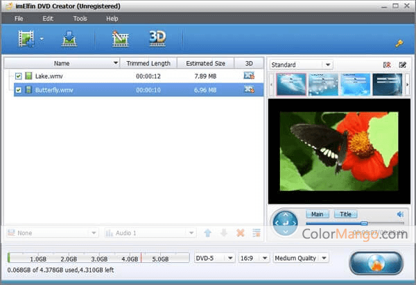The height and width of the screenshot is (285, 416).
Task: Open the File menu
Action: (x=19, y=19)
